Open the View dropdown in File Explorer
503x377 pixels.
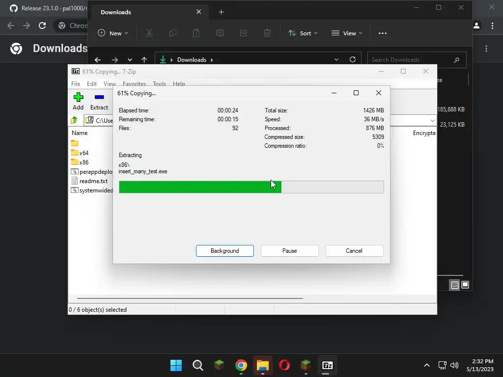347,33
